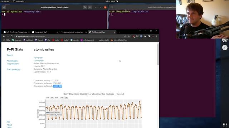Switch to atomicwrites old versions tab
The image size is (229, 128).
(x=73, y=32)
